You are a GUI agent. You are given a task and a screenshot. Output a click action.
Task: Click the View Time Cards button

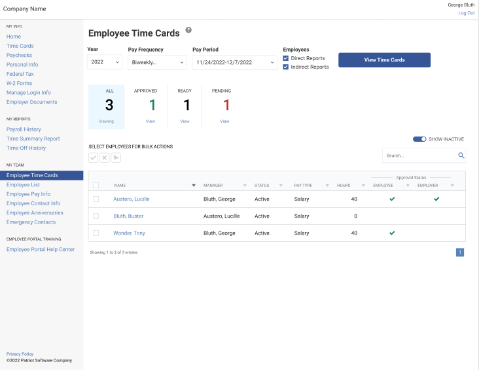(384, 60)
